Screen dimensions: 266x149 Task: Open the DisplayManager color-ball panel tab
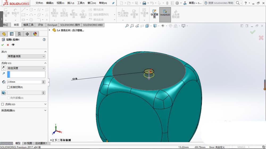click(x=35, y=34)
